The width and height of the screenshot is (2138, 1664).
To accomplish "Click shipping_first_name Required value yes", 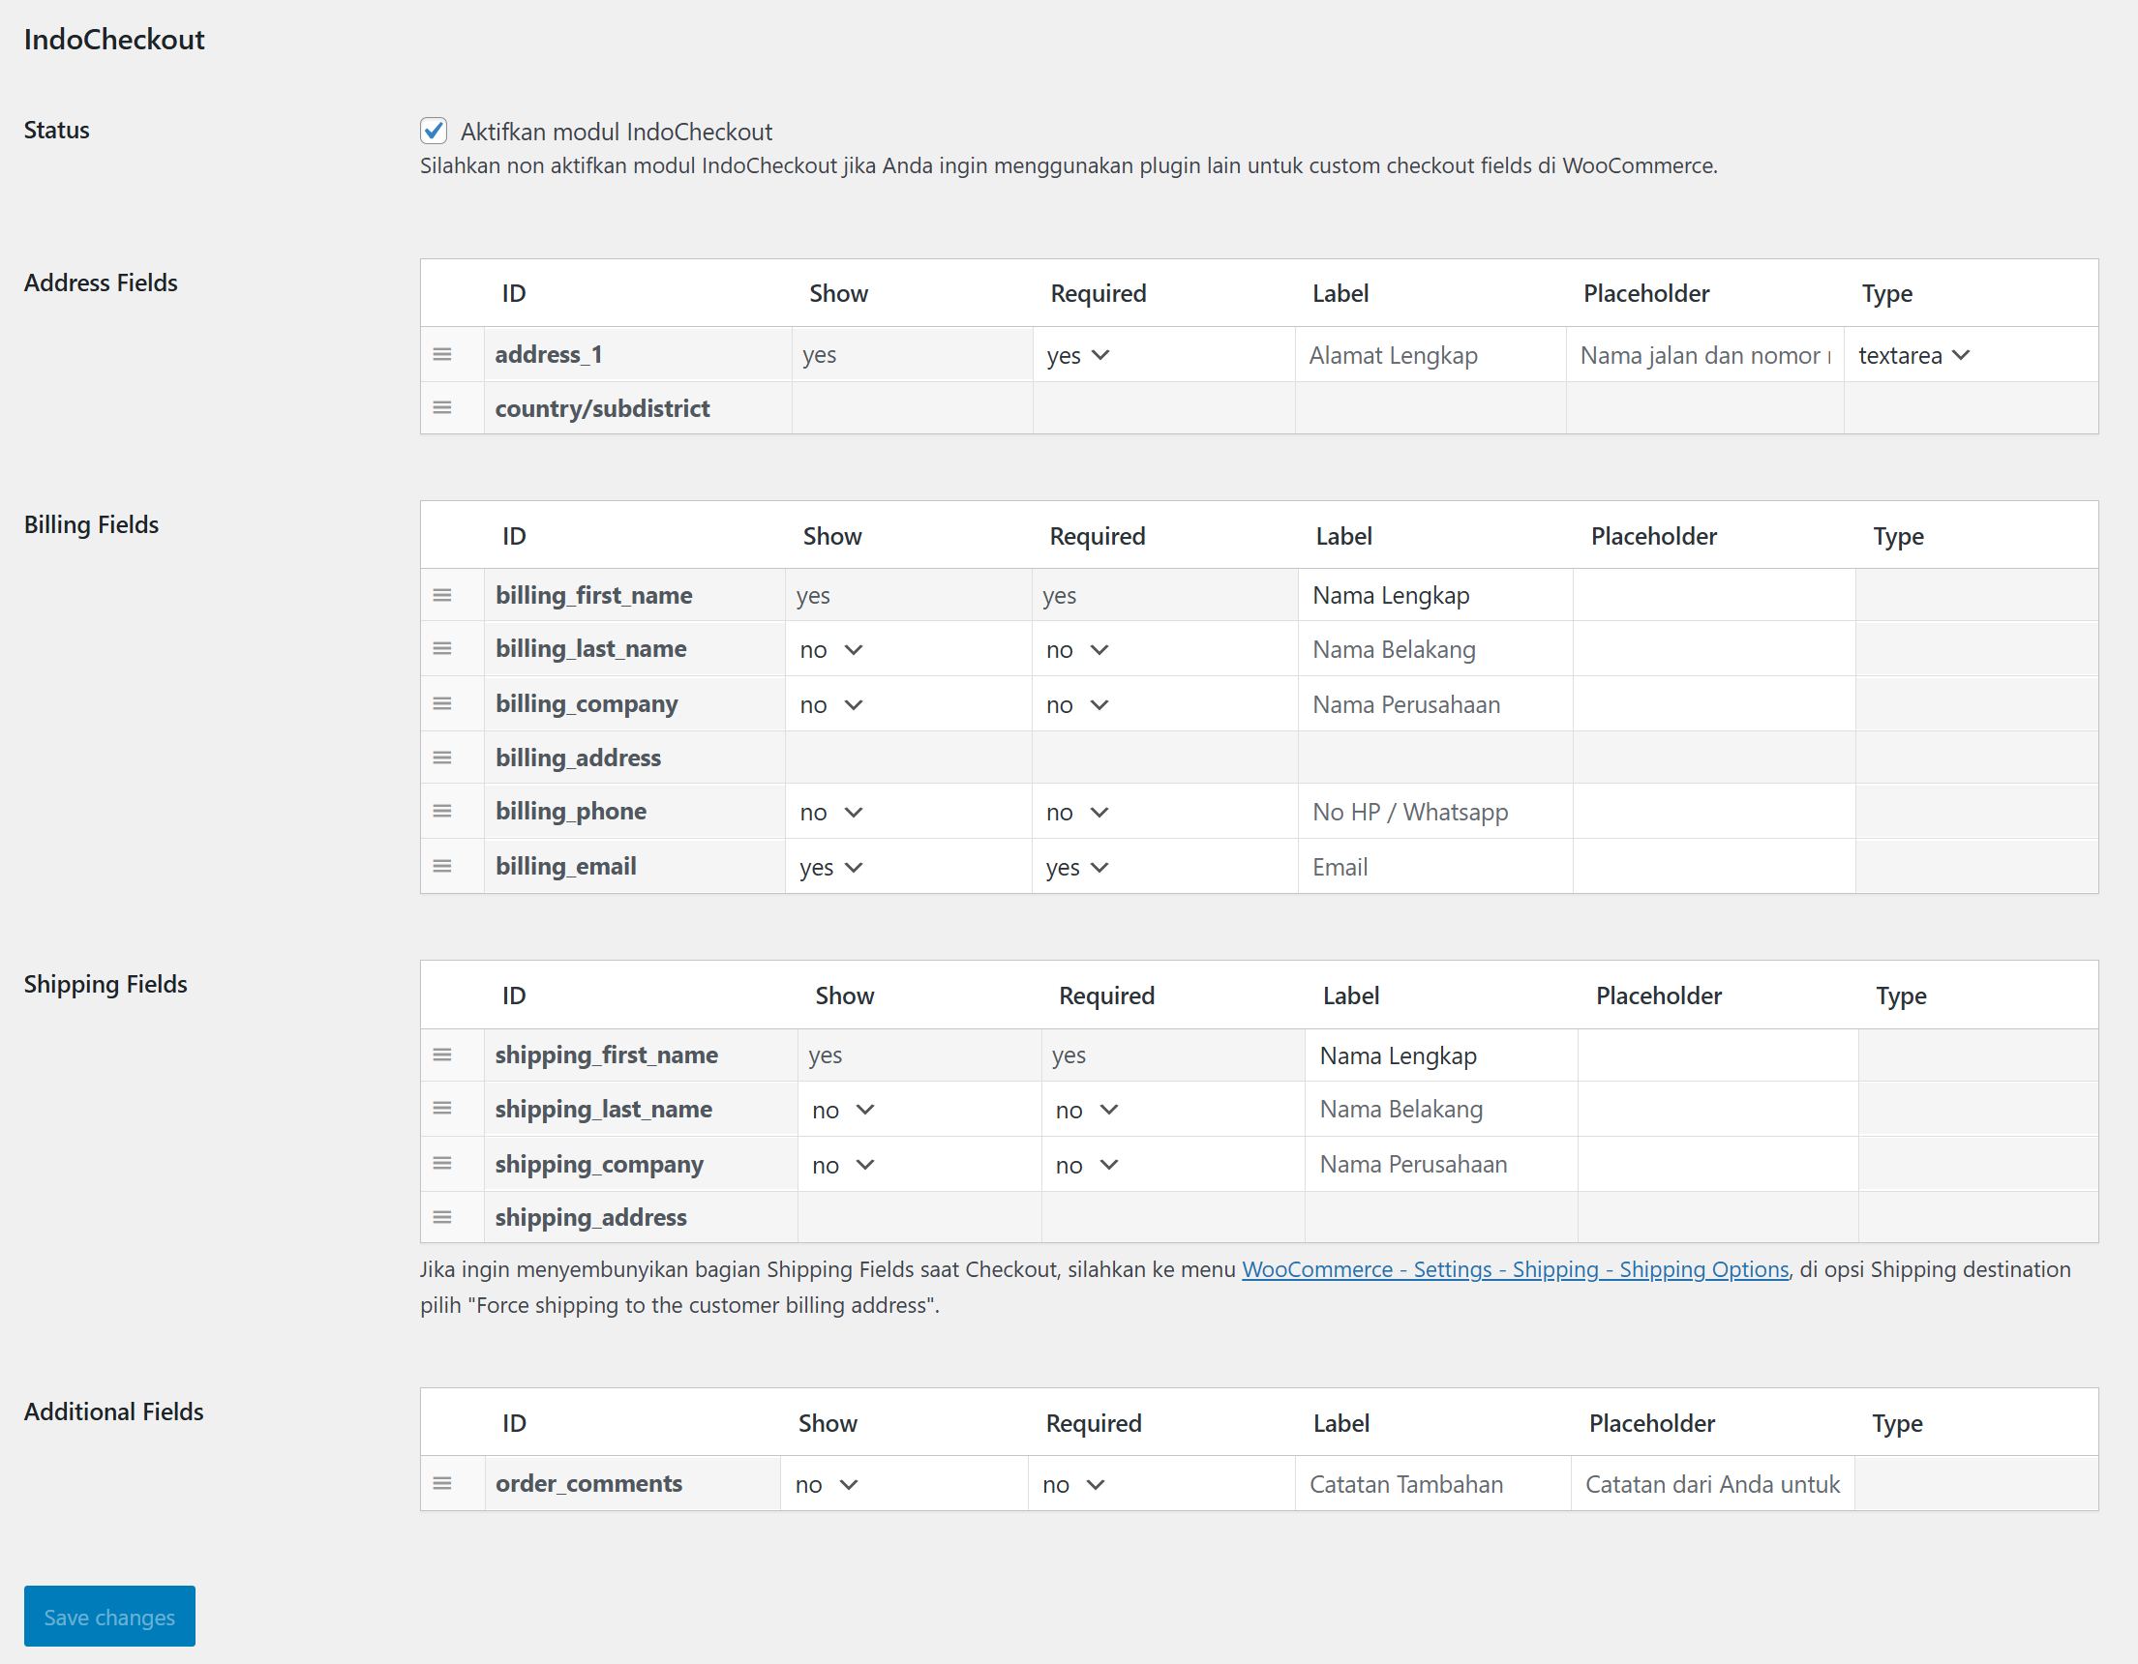I will pyautogui.click(x=1069, y=1055).
